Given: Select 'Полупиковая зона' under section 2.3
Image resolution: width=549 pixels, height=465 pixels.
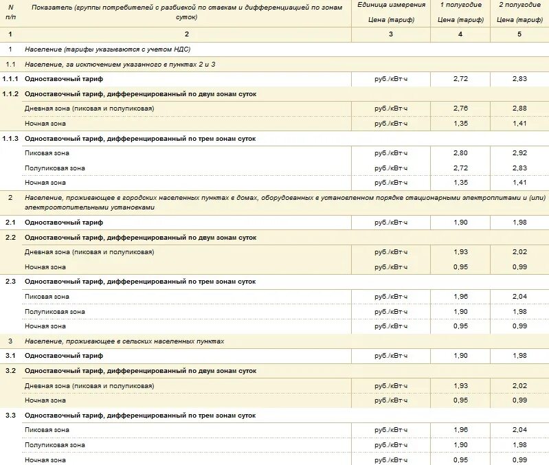Looking at the screenshot, I should pos(54,312).
